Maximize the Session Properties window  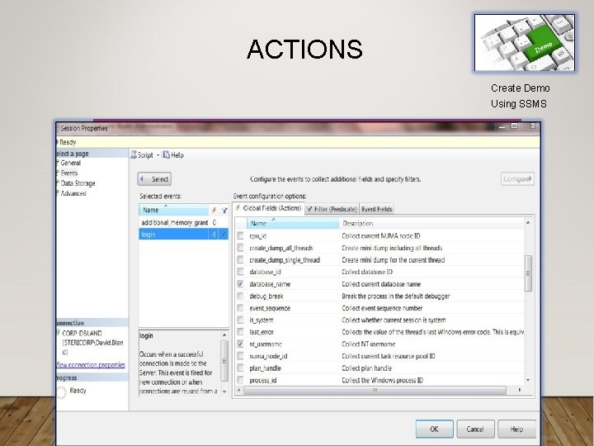click(x=515, y=126)
